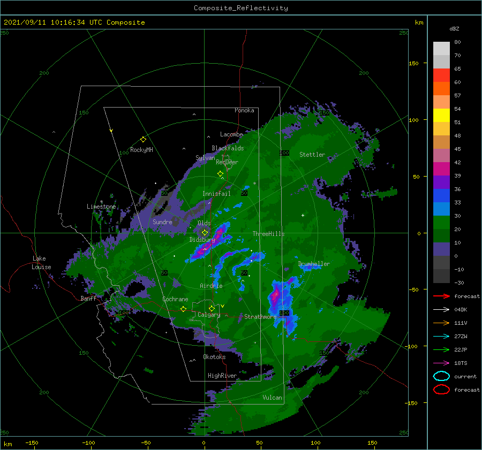Click the Strathmore town label
This screenshot has width=482, height=450.
tap(260, 317)
